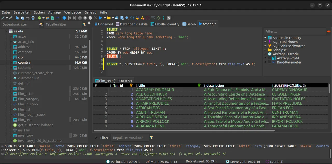This screenshot has width=332, height=164.
Task: Click the SUBSTRING(f.title, 2) column header
Action: (299, 85)
